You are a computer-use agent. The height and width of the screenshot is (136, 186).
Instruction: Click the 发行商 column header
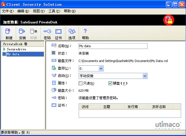pyautogui.click(x=137, y=107)
